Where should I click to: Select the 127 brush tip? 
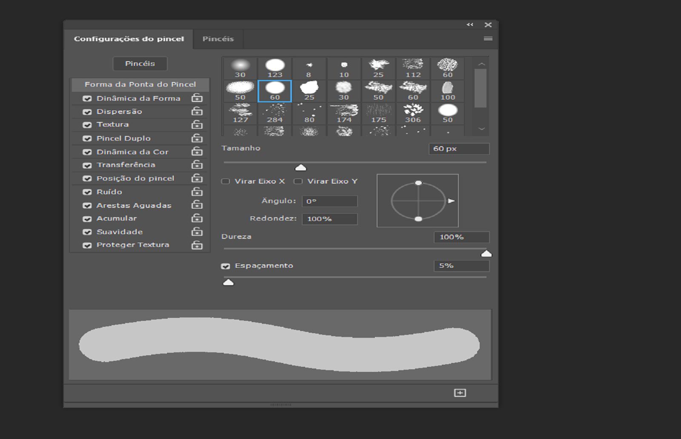(240, 113)
